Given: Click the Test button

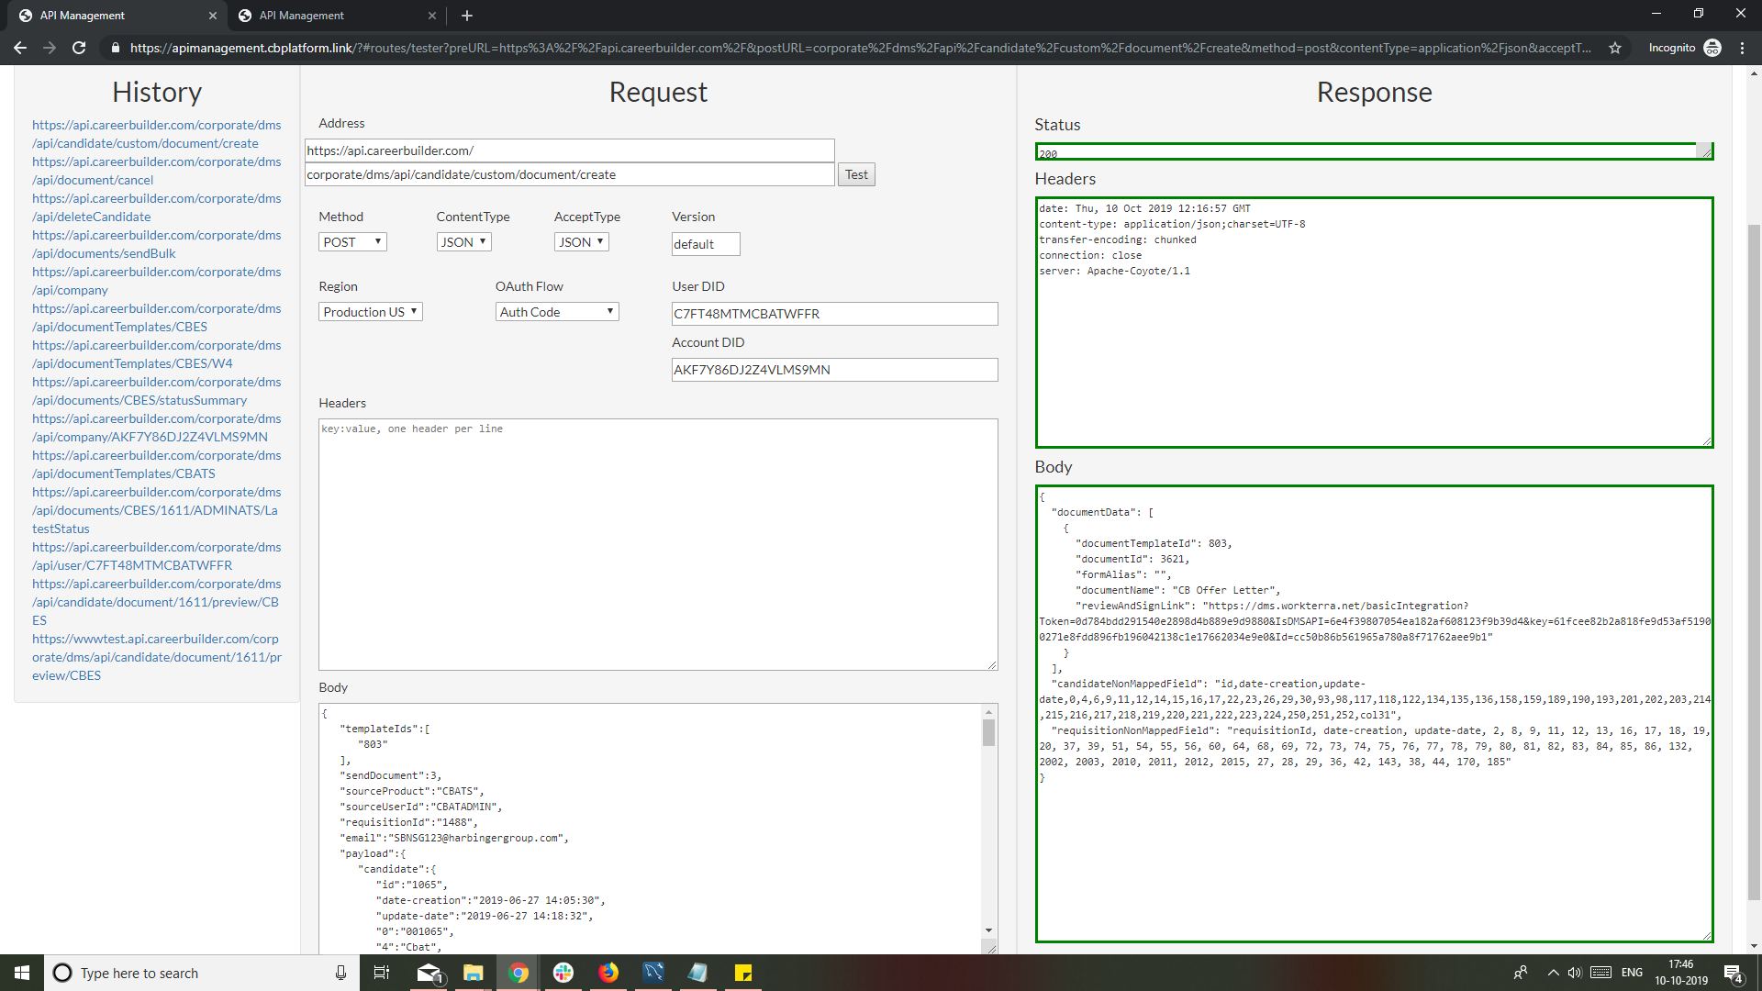Looking at the screenshot, I should [856, 174].
